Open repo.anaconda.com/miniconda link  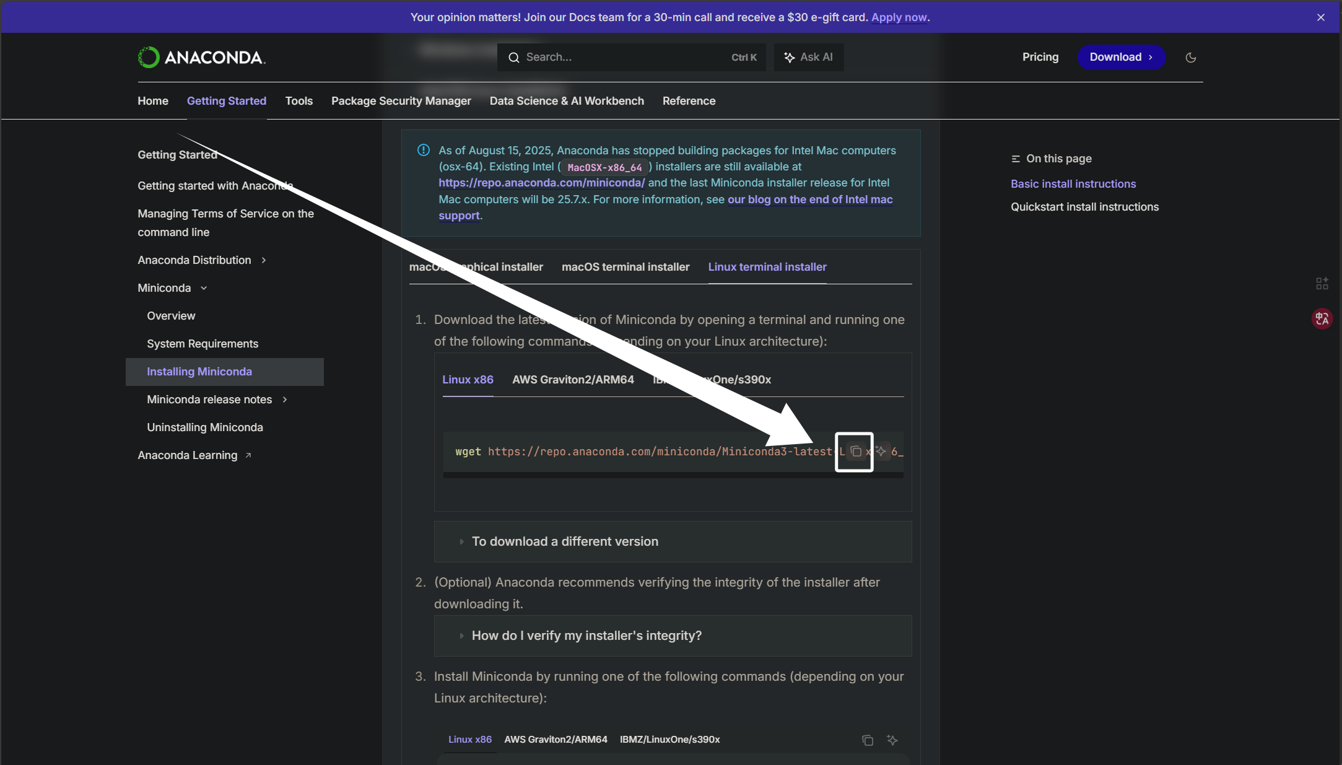[542, 183]
